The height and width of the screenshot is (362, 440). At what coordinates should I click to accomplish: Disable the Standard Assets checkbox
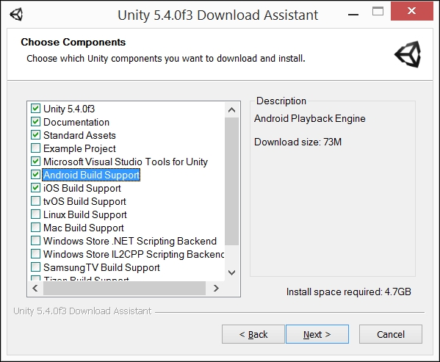tap(35, 134)
